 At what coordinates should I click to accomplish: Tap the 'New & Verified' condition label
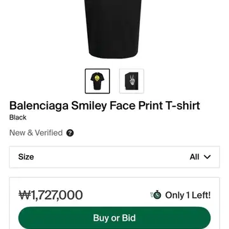[x=36, y=133]
